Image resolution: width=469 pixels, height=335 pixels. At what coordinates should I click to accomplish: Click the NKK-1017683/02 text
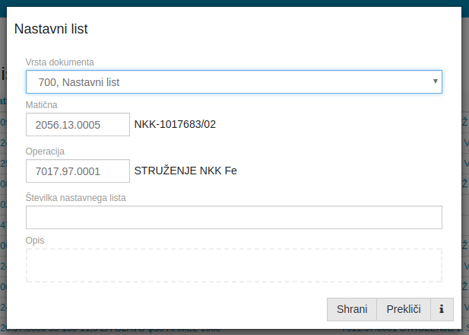click(175, 124)
